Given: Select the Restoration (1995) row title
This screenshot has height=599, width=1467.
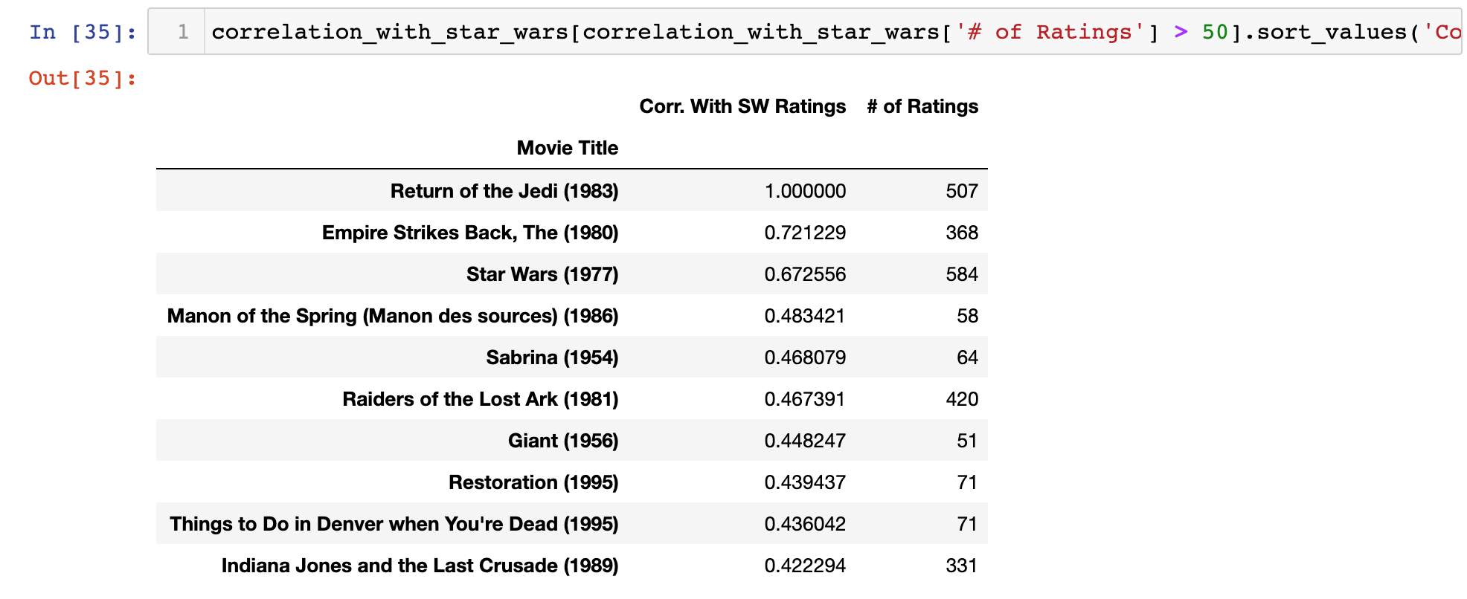Looking at the screenshot, I should [x=533, y=482].
